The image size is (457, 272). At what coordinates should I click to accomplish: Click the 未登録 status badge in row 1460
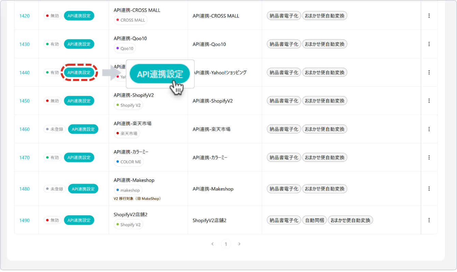55,129
